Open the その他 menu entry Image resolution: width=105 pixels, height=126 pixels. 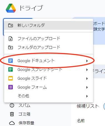(x=49, y=96)
